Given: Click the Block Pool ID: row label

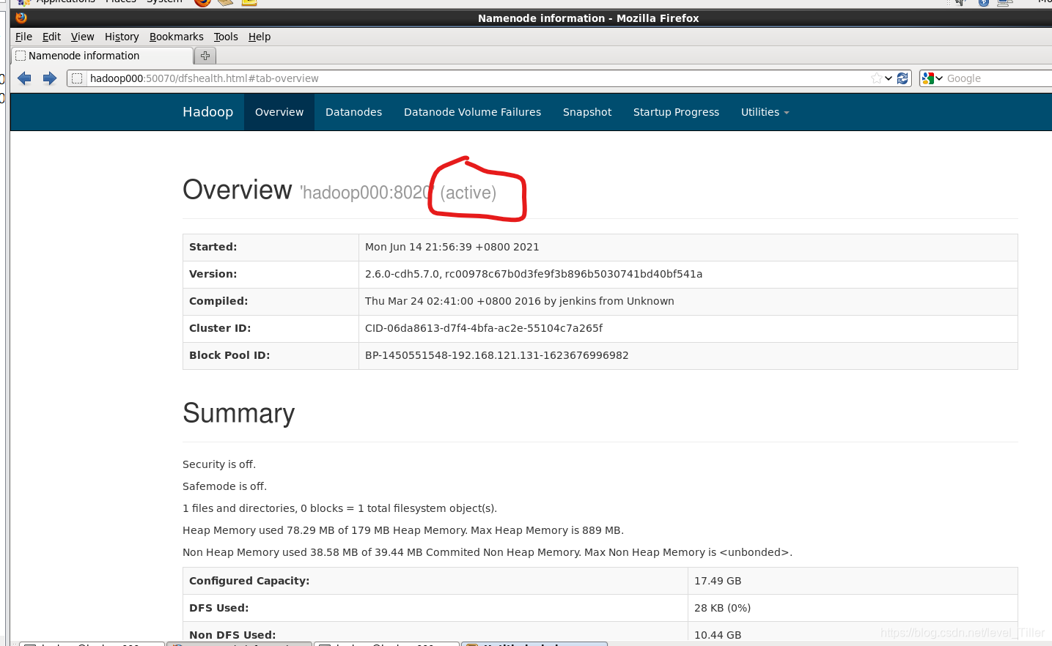Looking at the screenshot, I should point(229,355).
